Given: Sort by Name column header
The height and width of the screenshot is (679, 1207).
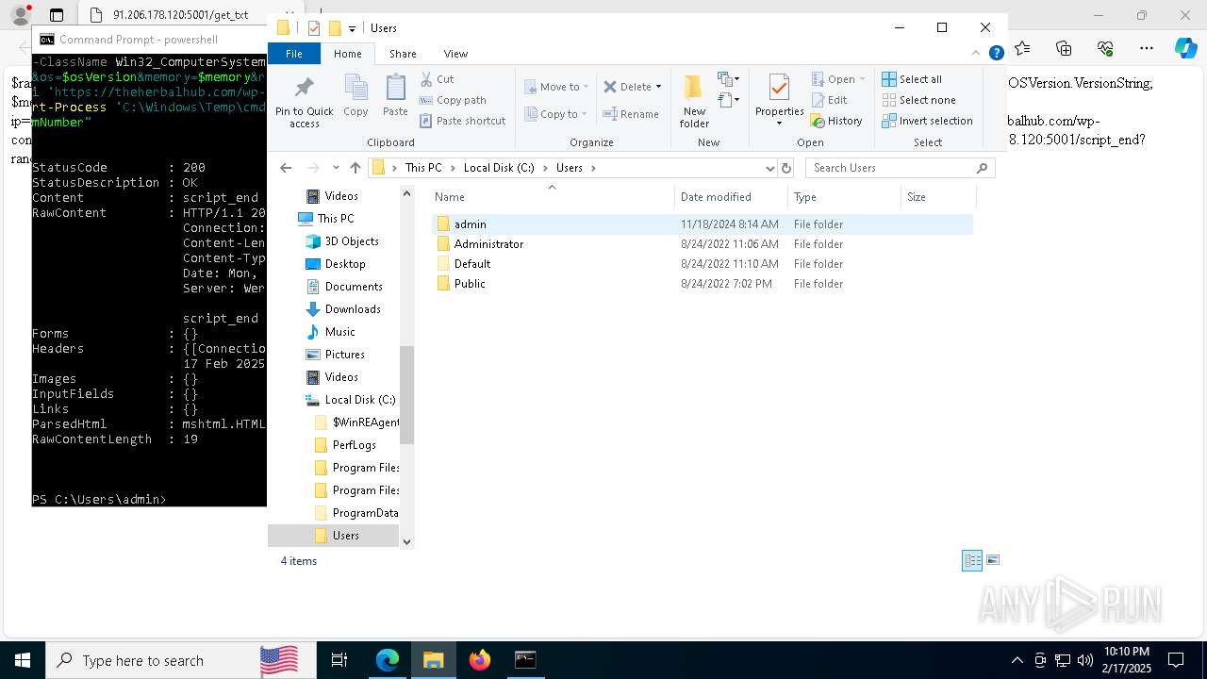Looking at the screenshot, I should tap(552, 197).
